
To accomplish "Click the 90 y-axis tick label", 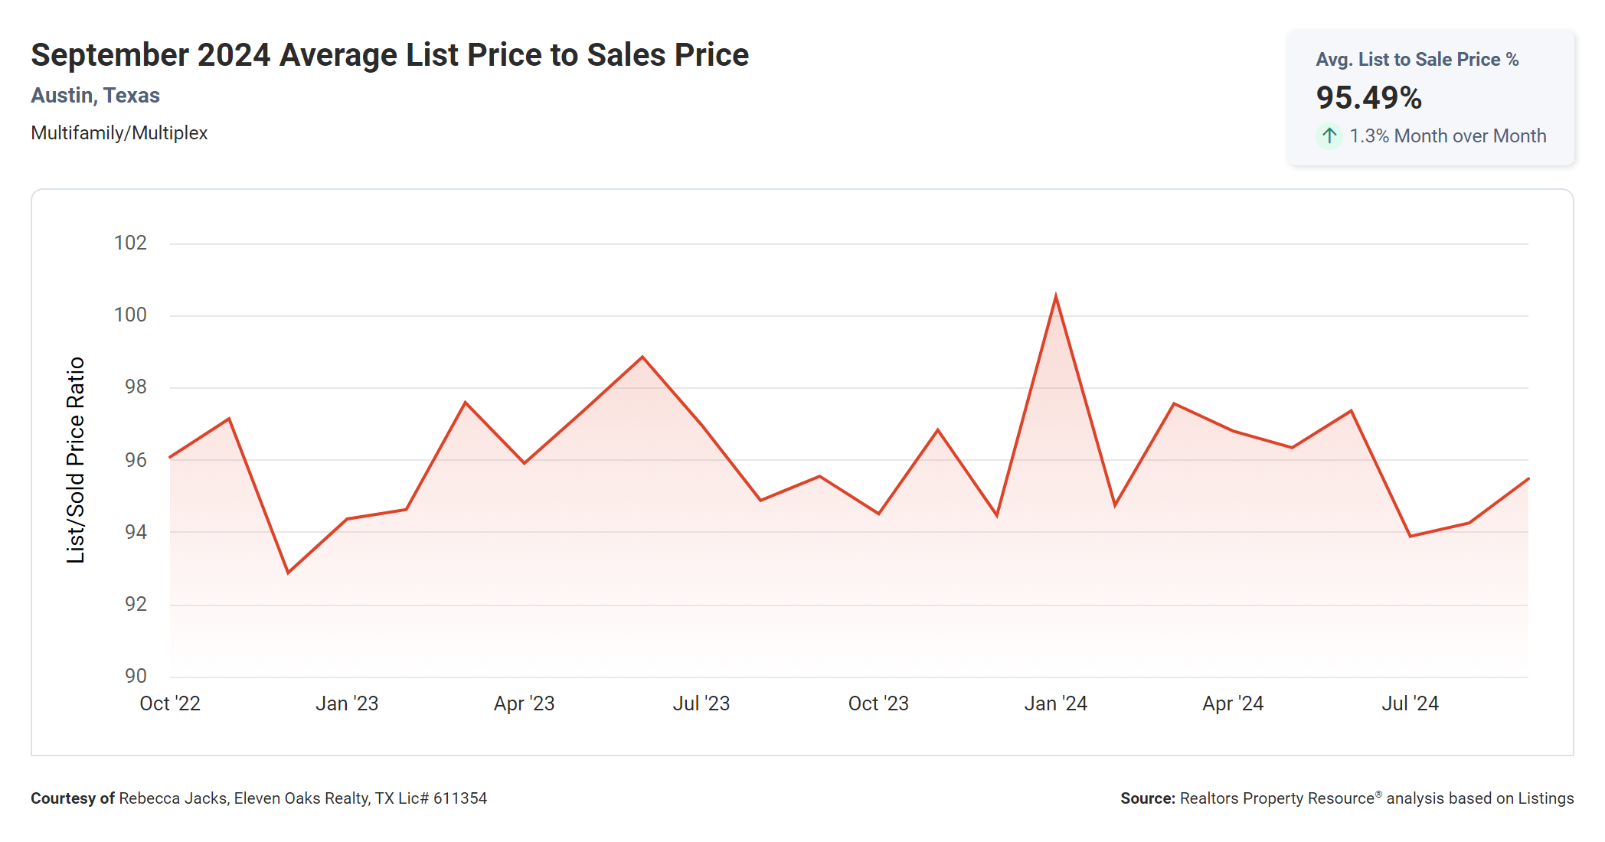I will pyautogui.click(x=136, y=676).
